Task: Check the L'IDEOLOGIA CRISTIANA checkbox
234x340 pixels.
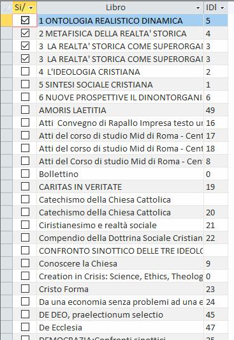Action: [x=25, y=72]
